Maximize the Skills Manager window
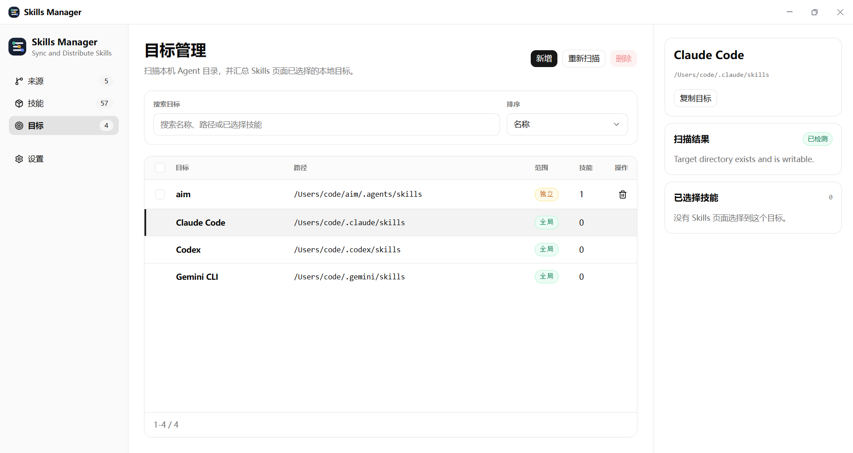The width and height of the screenshot is (853, 453). (x=814, y=12)
